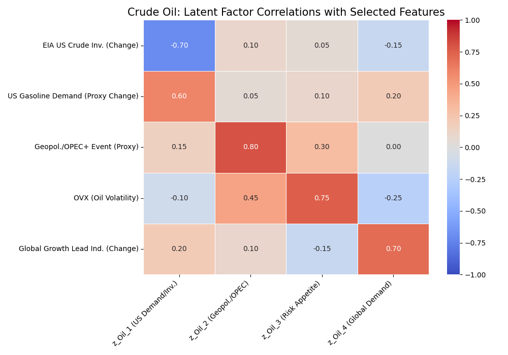Select the Geopol./OPEC+ Event (Proxy) row label

click(x=86, y=147)
